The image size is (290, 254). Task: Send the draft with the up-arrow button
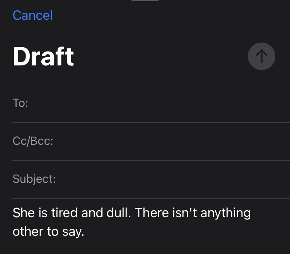tap(261, 57)
